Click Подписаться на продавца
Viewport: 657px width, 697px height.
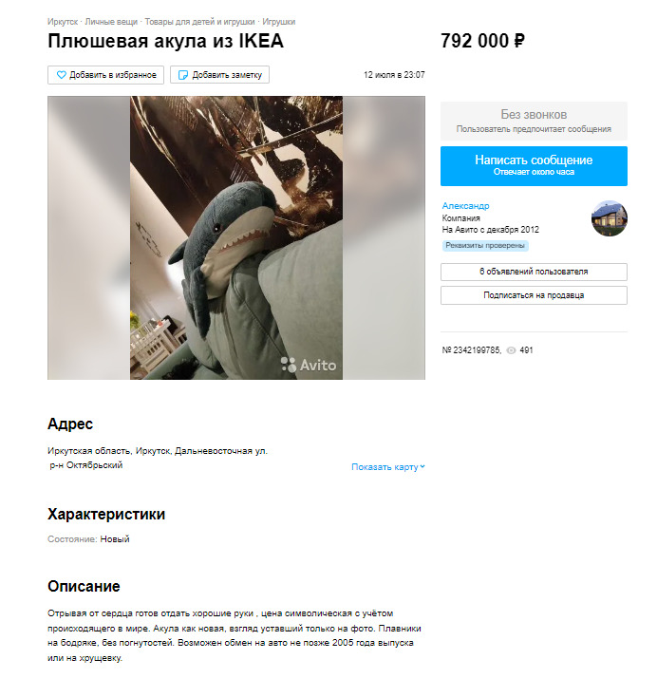click(x=534, y=295)
